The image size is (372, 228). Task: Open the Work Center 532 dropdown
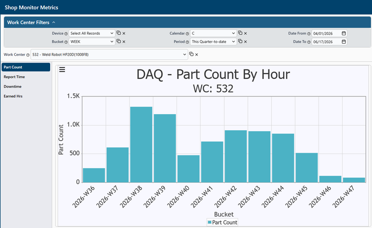[109, 54]
